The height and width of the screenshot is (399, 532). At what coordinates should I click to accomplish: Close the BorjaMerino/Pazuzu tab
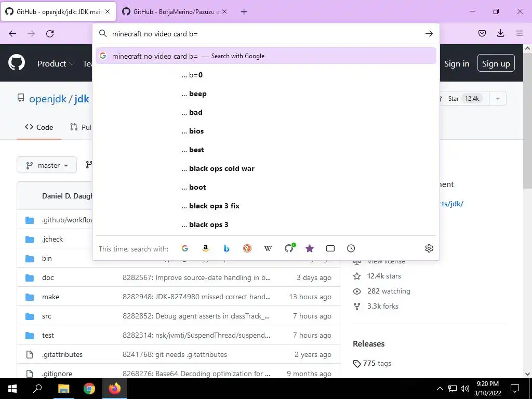(224, 11)
